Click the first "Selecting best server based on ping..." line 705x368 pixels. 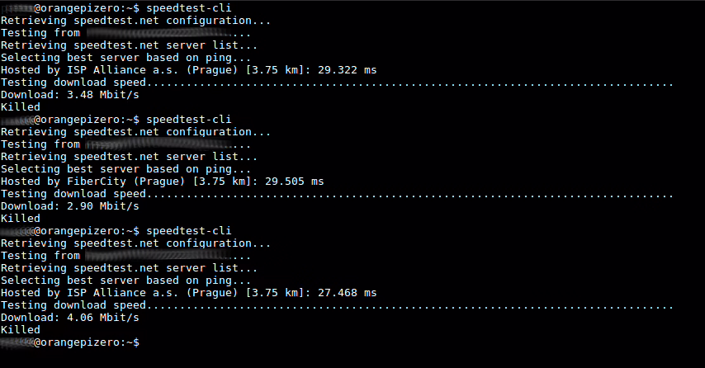pos(126,58)
